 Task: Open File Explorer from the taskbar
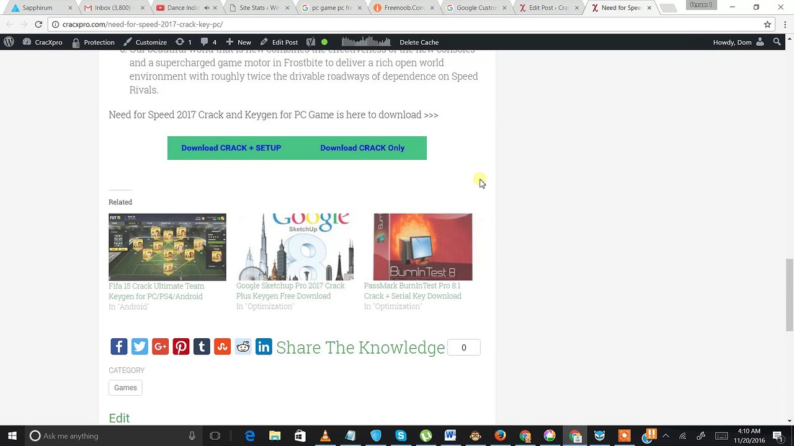275,436
